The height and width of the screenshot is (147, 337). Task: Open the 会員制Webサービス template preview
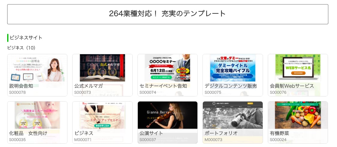coord(298,68)
